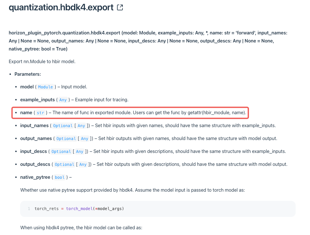Click the 'Export nn.Module to hbir model' text
Screen dimensions: 310x235
42,61
